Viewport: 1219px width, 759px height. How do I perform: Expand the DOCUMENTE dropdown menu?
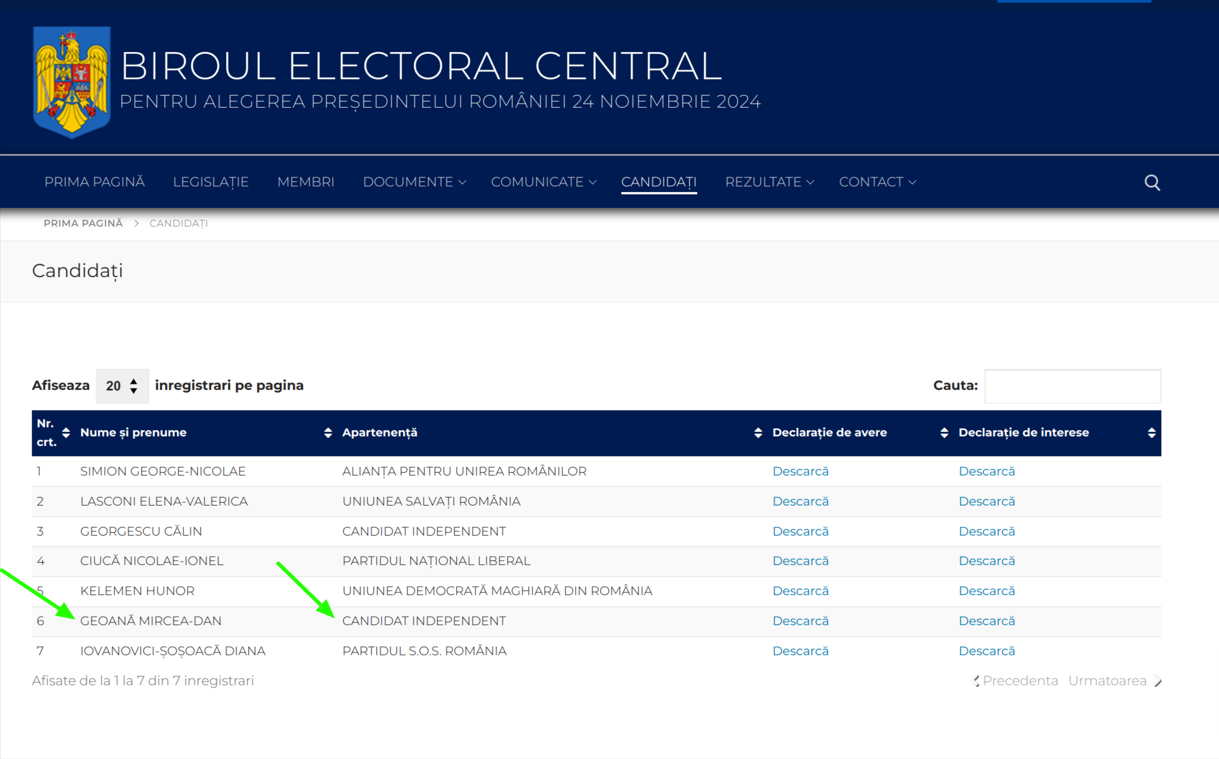coord(414,182)
